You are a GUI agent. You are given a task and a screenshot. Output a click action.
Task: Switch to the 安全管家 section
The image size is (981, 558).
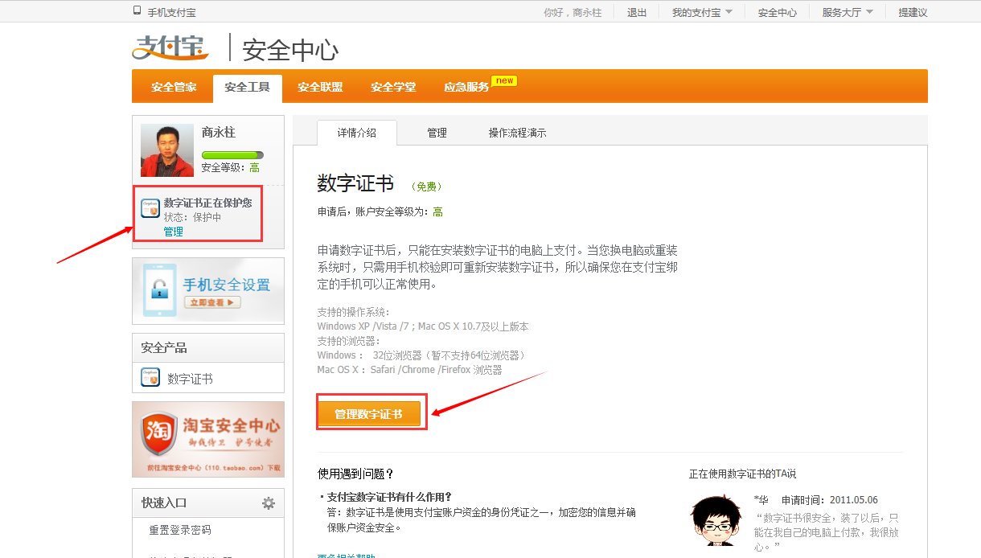(x=174, y=86)
